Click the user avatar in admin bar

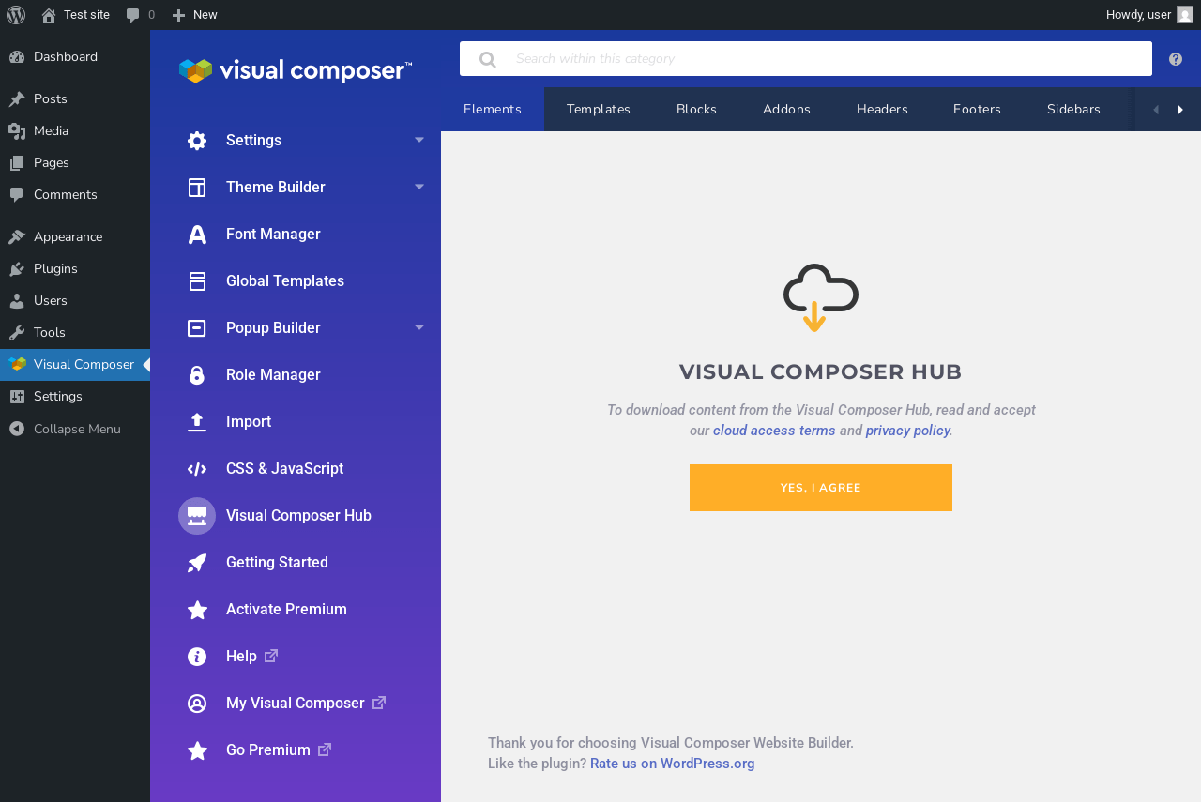[1185, 15]
